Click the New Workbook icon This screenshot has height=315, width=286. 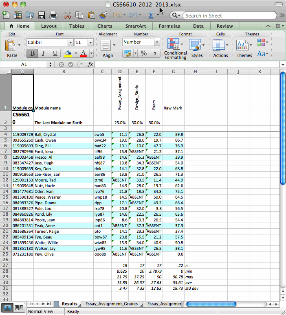(x=6, y=15)
